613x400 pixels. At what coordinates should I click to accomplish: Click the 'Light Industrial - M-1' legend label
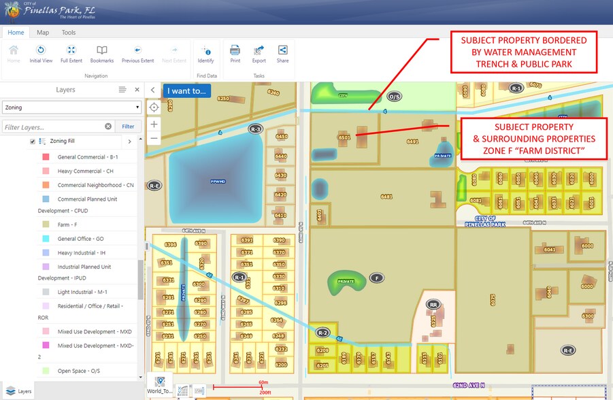click(x=82, y=292)
